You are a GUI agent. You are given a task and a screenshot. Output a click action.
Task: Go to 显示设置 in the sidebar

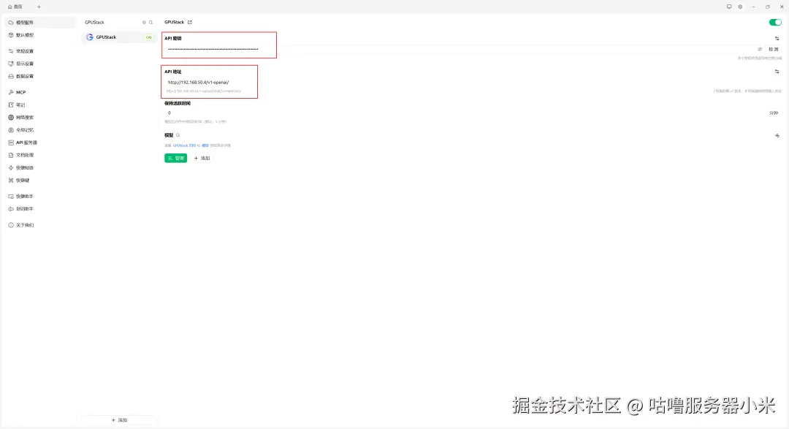pyautogui.click(x=39, y=64)
